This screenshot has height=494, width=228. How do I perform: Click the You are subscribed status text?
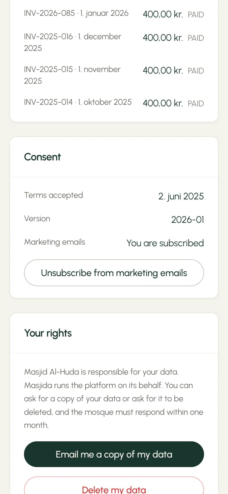click(165, 243)
